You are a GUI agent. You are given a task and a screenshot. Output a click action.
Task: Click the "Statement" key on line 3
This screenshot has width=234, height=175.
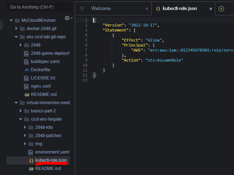tap(116, 30)
